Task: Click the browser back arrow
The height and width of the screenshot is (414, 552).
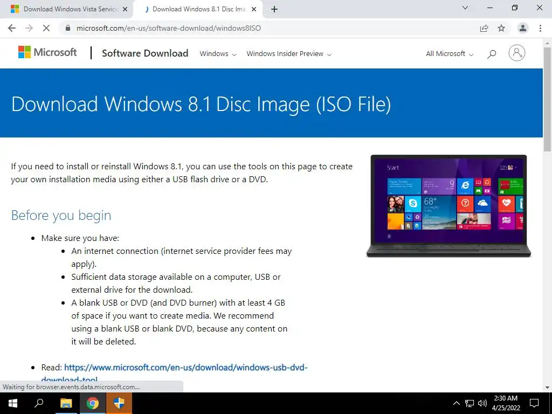Action: click(12, 28)
